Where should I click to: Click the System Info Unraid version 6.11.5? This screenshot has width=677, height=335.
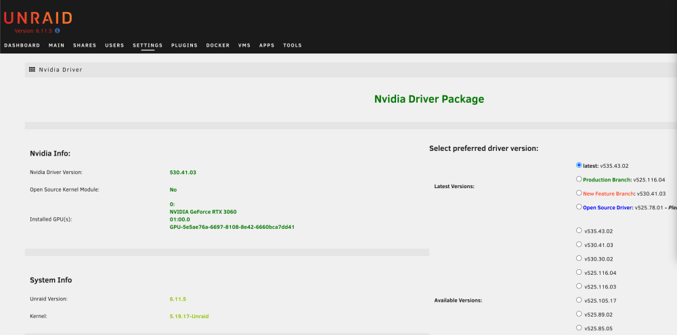(178, 299)
